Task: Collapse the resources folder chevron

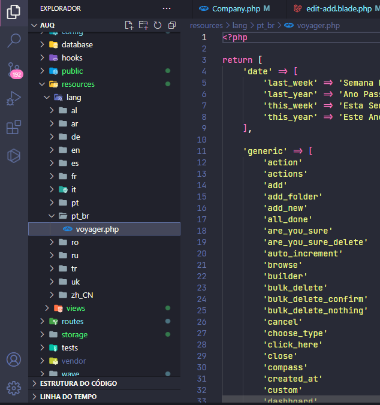Action: 42,84
